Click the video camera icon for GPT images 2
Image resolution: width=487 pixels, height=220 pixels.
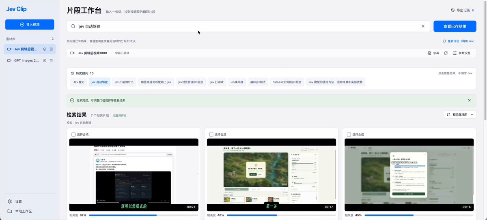tap(9, 60)
